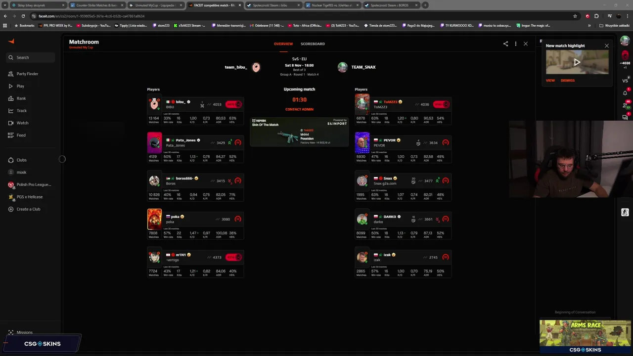
Task: Open izak player avatar
Action: tap(362, 257)
